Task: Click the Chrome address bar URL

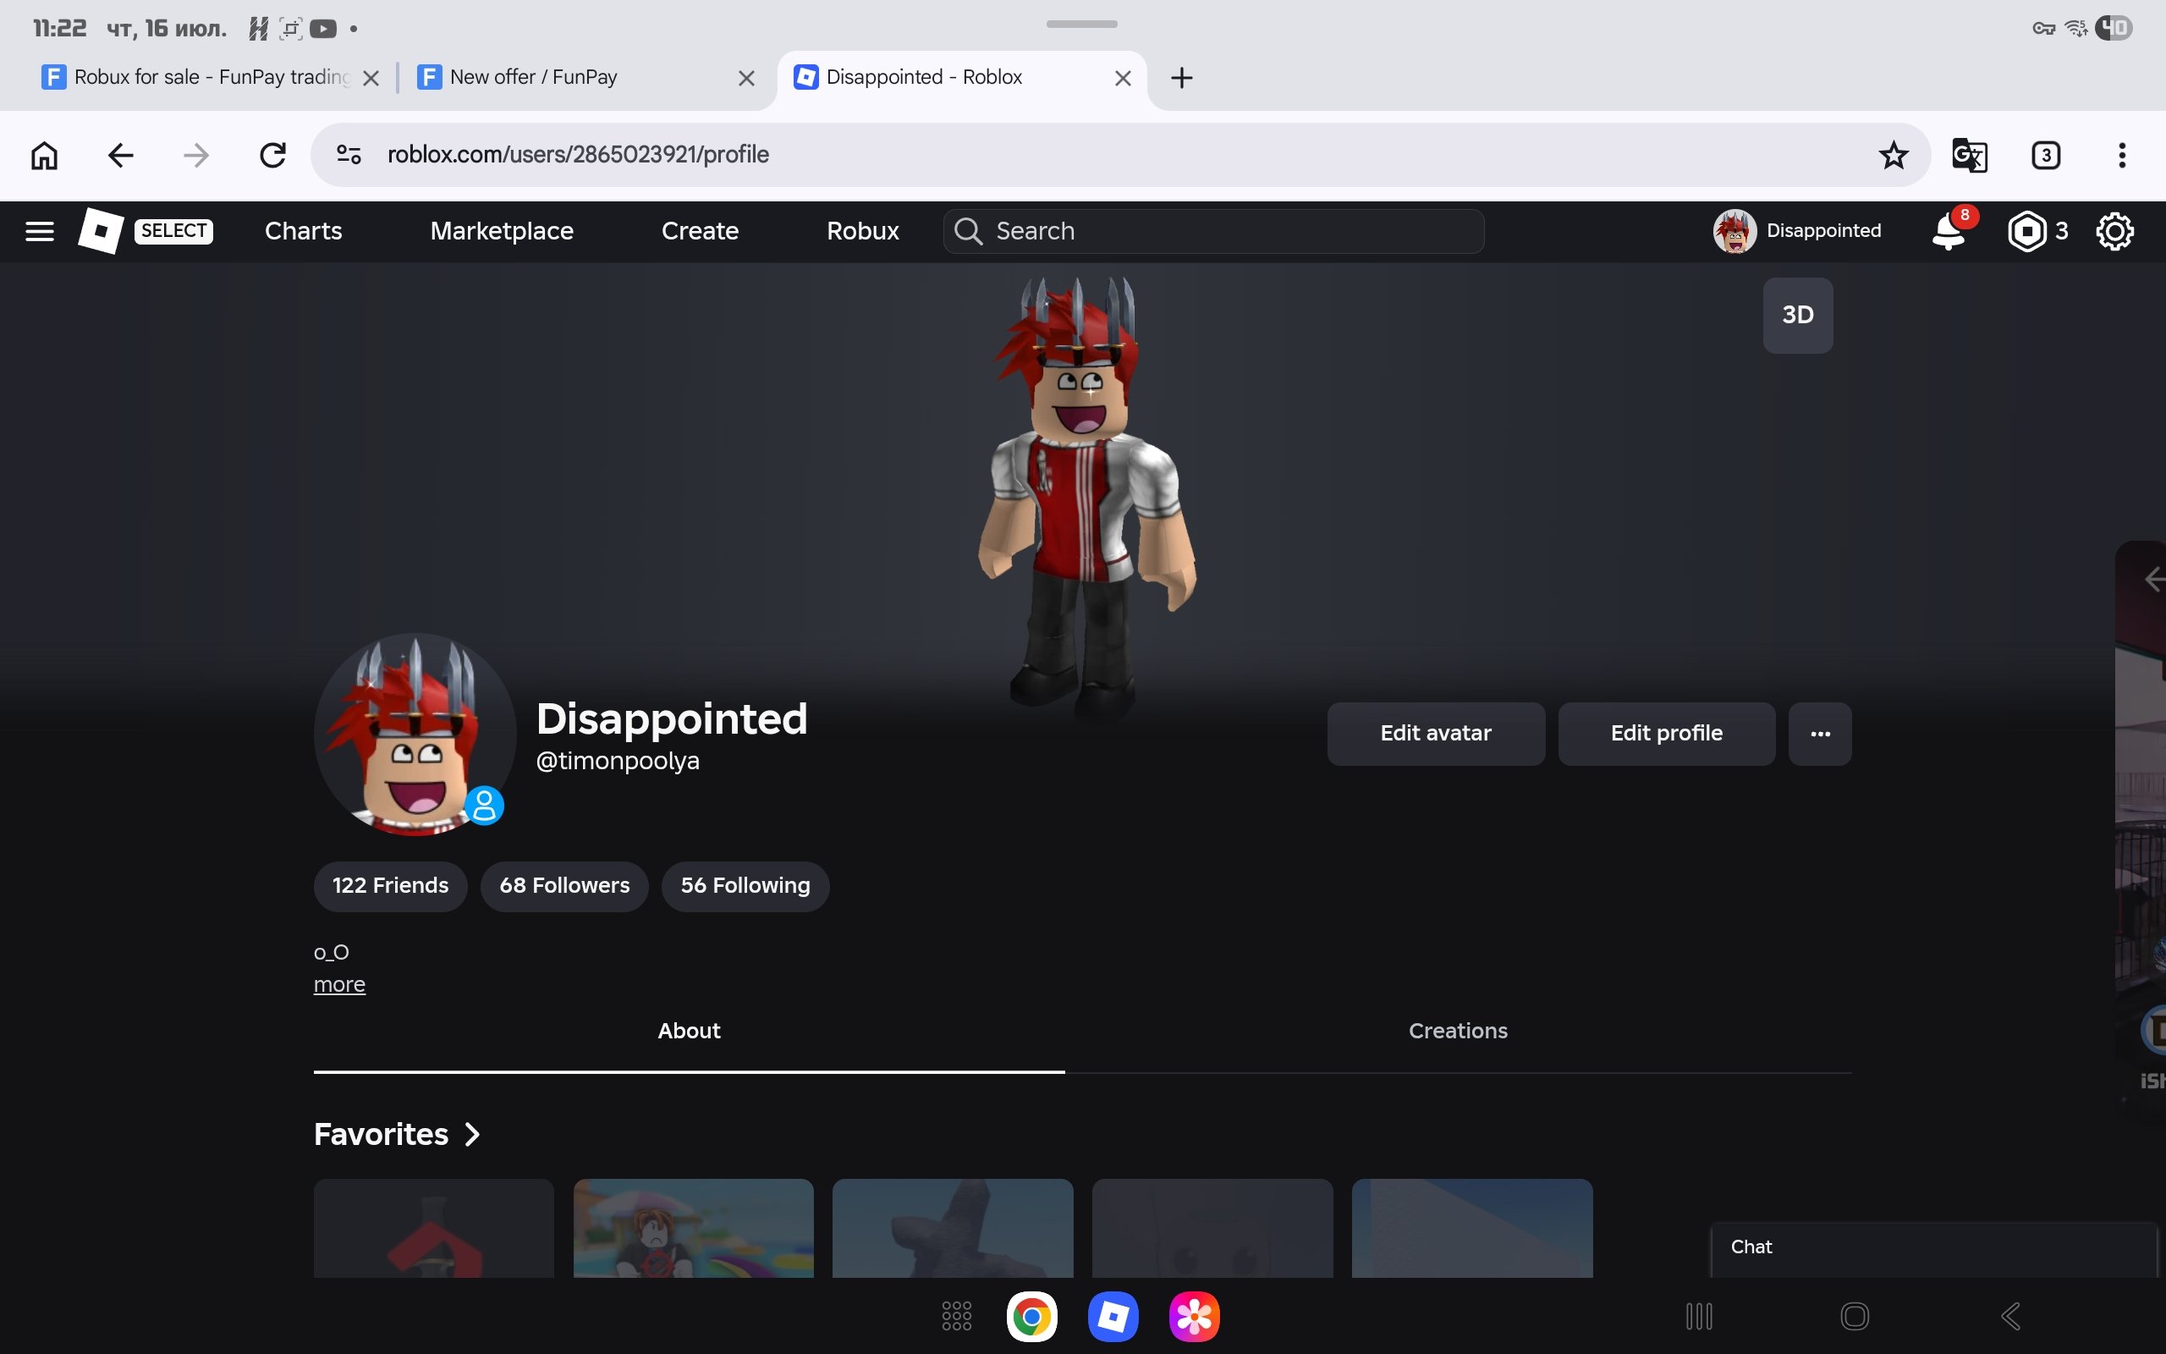Action: pyautogui.click(x=578, y=155)
